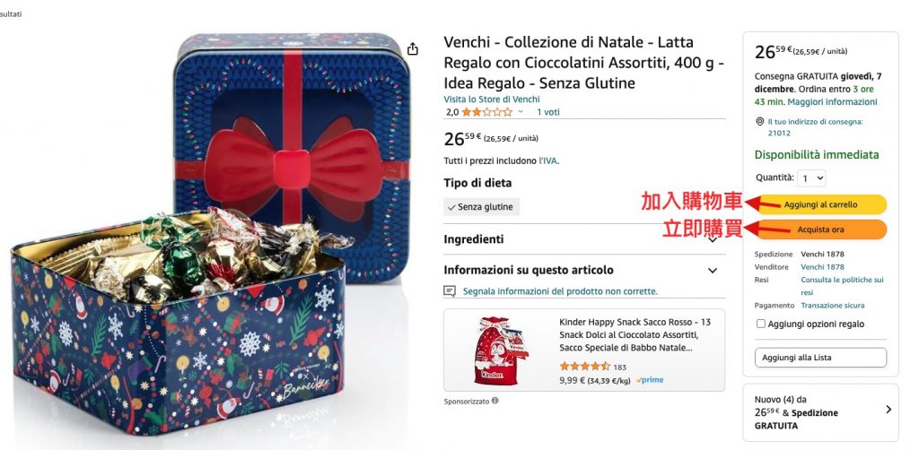919x450 pixels.
Task: Click the Aggiungi alla Lista button
Action: (x=820, y=358)
